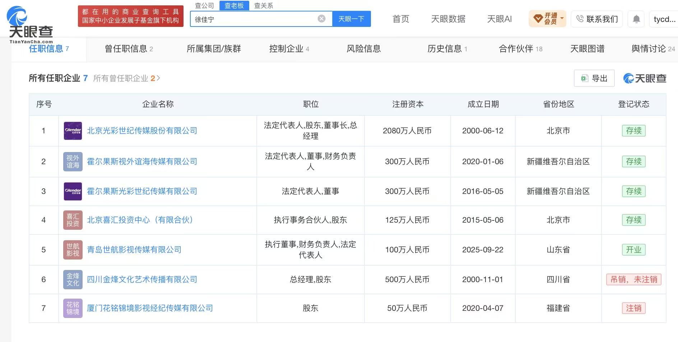
Task: Select the 任职信息 tab
Action: pos(49,49)
